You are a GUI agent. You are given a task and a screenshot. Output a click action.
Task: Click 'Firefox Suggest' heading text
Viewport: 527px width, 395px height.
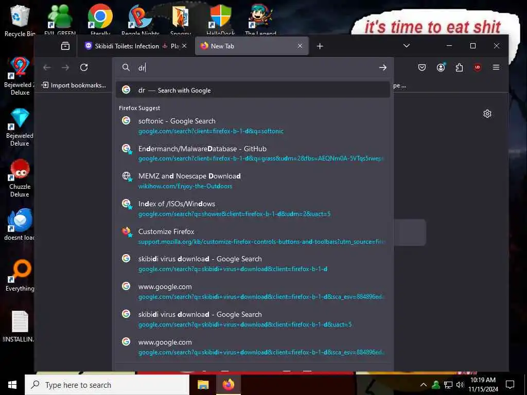click(139, 108)
